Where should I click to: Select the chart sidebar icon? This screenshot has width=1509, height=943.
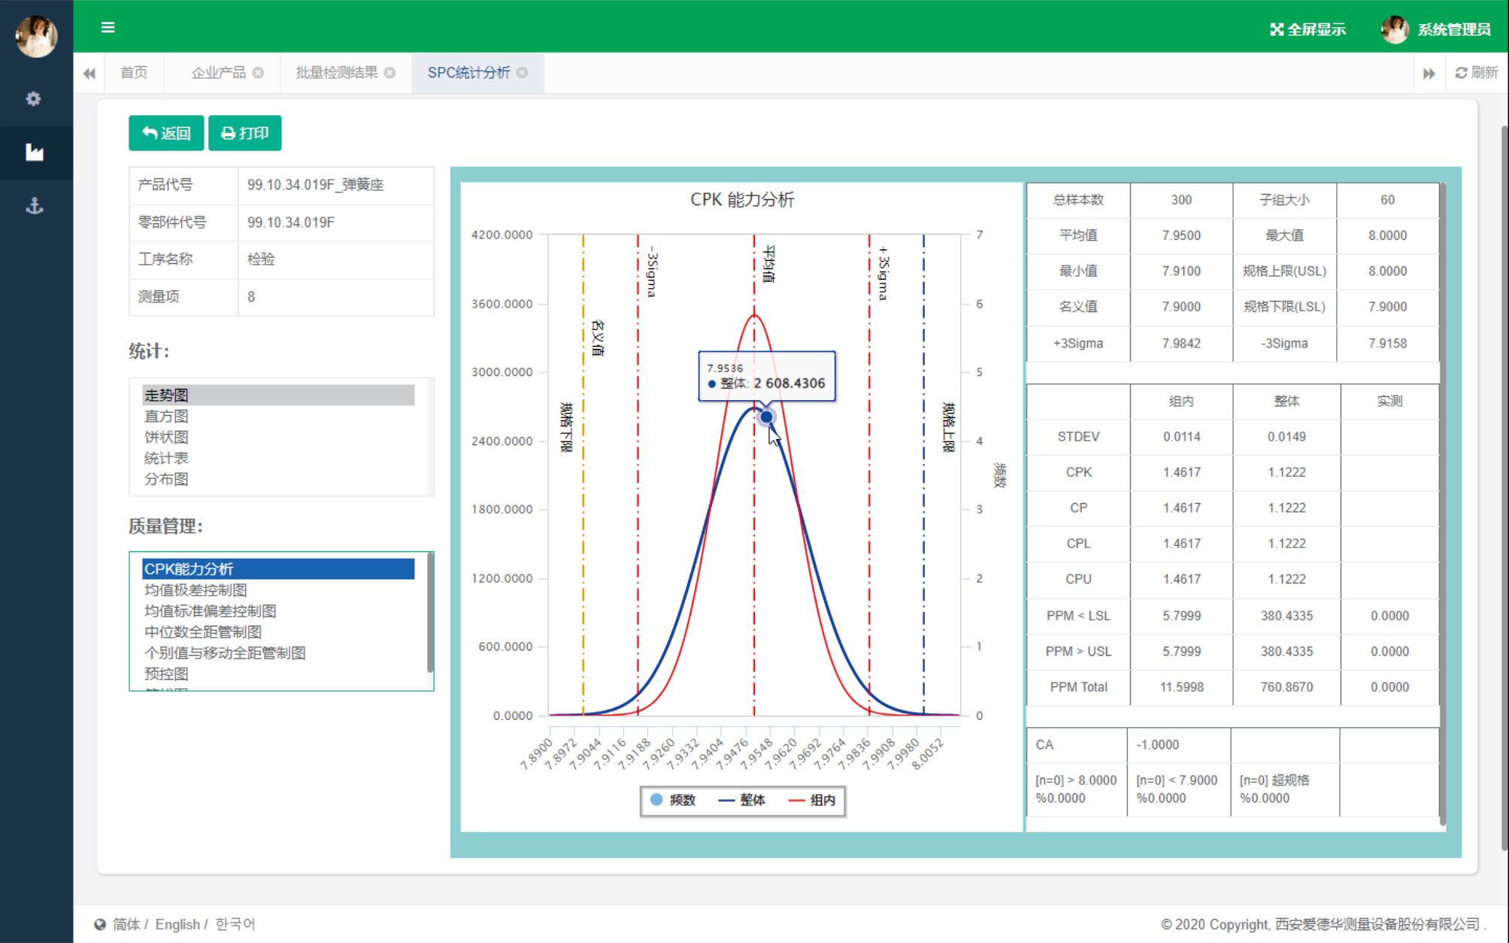click(x=34, y=153)
